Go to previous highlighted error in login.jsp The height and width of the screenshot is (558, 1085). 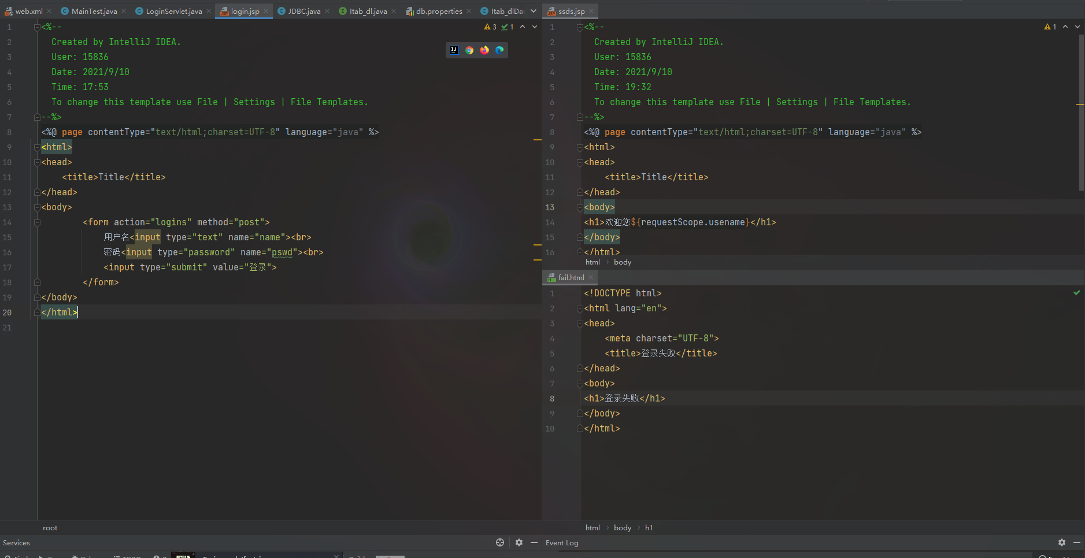pyautogui.click(x=523, y=27)
